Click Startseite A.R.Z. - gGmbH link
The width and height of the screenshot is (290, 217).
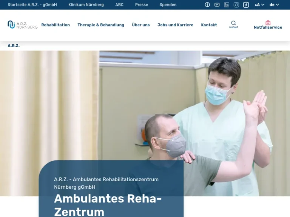[x=32, y=5]
